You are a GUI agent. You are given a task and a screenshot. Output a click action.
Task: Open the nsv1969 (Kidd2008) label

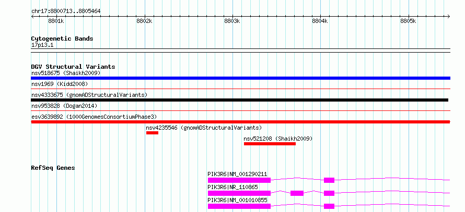pyautogui.click(x=60, y=84)
